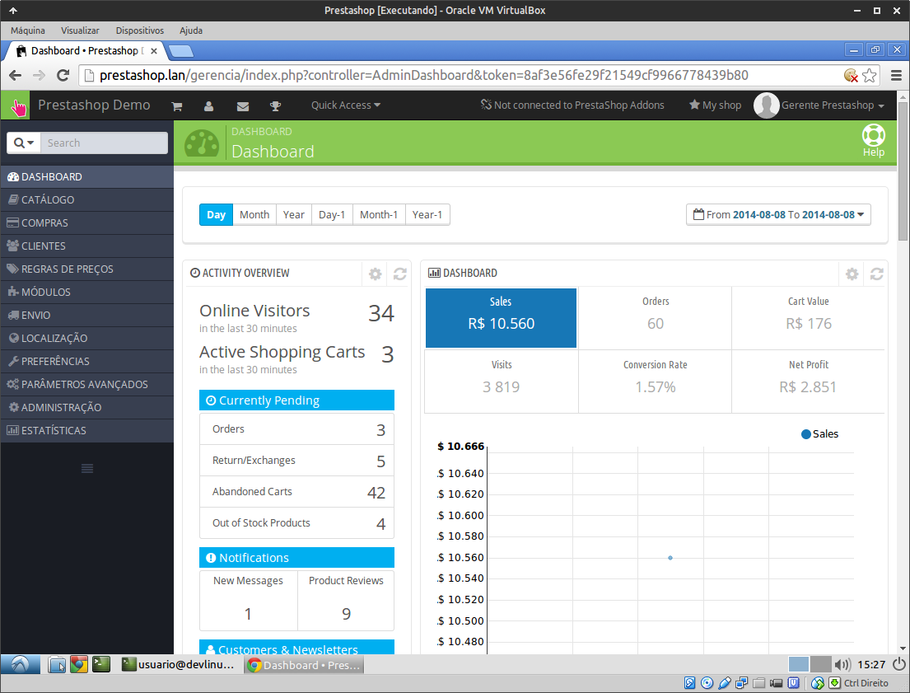Open the Chrome hamburger menu

pos(896,76)
